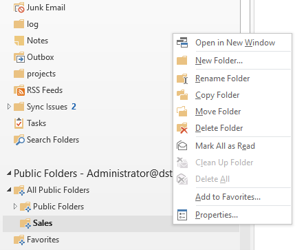Choose Move Folder
306x250 pixels.
(232, 112)
